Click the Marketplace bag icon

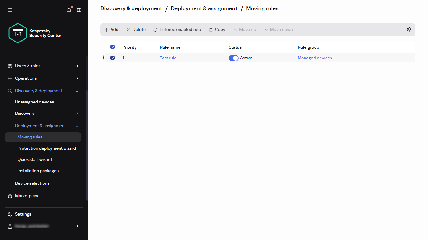point(10,196)
